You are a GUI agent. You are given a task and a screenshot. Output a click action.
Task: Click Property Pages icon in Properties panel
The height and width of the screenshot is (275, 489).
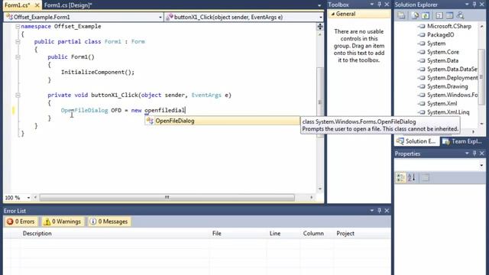(426, 178)
